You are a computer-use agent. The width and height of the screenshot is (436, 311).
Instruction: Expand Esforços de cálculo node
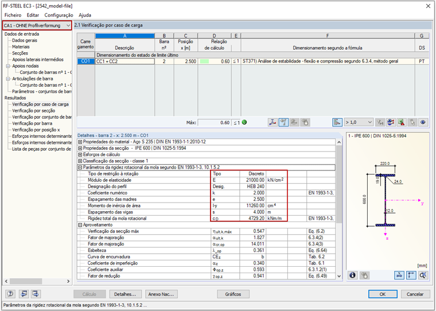[80, 155]
